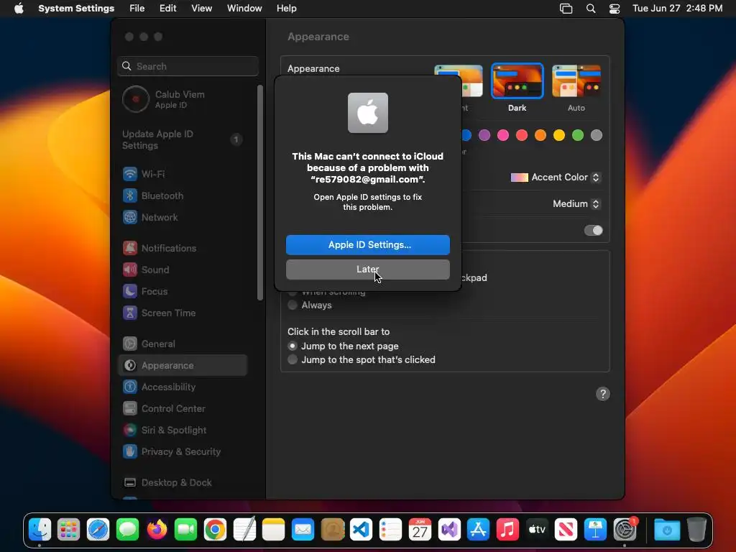Select the Dark appearance thumbnail
Screen dimensions: 736x552
click(x=517, y=81)
